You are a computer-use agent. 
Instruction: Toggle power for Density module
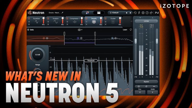87,18
